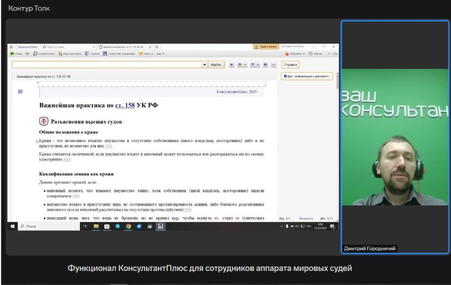Open Доп. информация к документу
The image size is (451, 285).
(308, 76)
